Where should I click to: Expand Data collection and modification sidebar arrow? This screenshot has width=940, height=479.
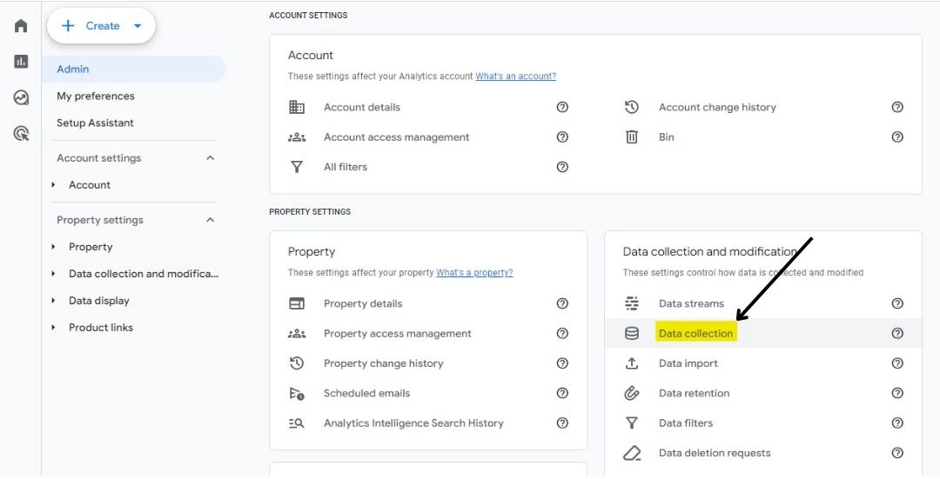point(53,274)
